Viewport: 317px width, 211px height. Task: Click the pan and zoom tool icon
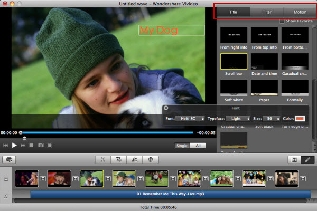[x=151, y=160]
